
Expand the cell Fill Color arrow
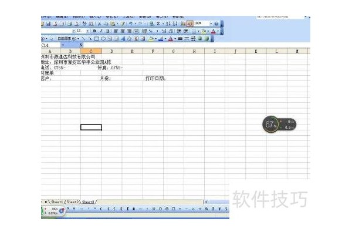(x=208, y=31)
